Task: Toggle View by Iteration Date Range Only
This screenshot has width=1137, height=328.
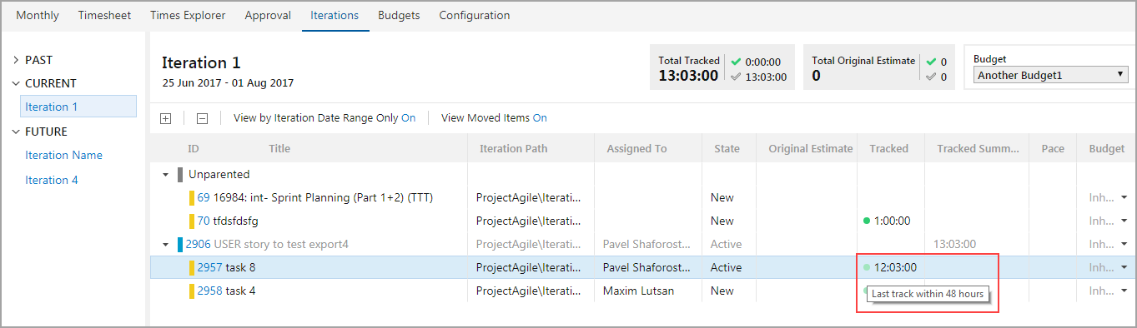Action: (x=324, y=118)
